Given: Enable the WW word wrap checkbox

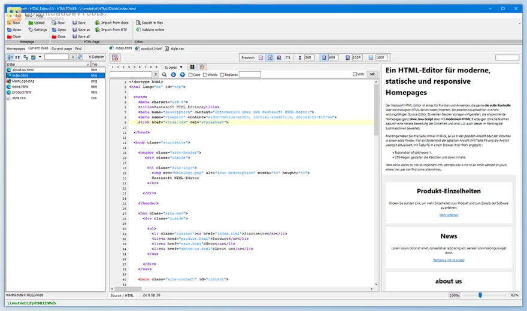Looking at the screenshot, I should [354, 75].
